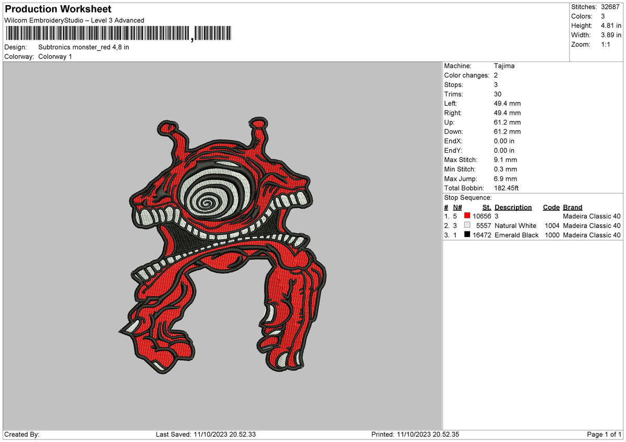Select stitch count 10656 in stop row 1
The height and width of the screenshot is (442, 626).
(481, 216)
